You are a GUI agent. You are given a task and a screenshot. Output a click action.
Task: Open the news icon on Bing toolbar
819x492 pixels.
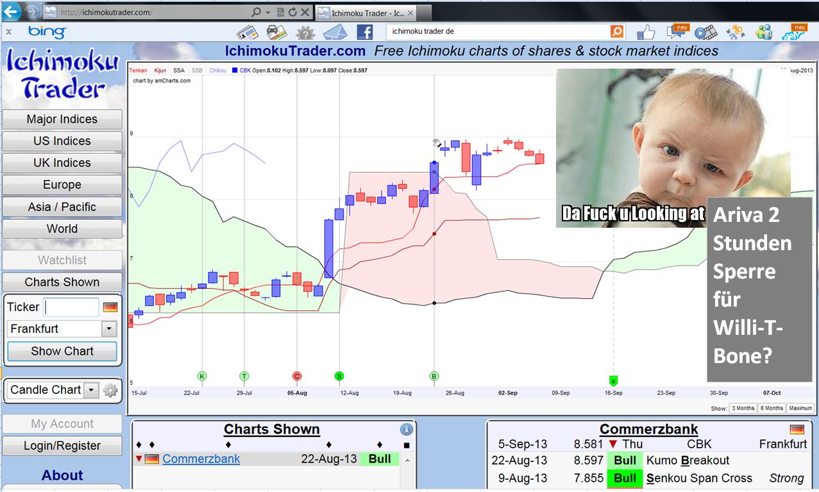click(247, 32)
